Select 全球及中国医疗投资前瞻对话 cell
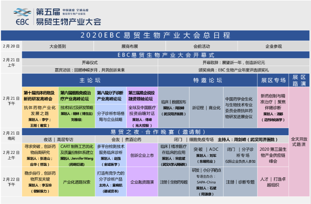311x204 pixels. 142,116
